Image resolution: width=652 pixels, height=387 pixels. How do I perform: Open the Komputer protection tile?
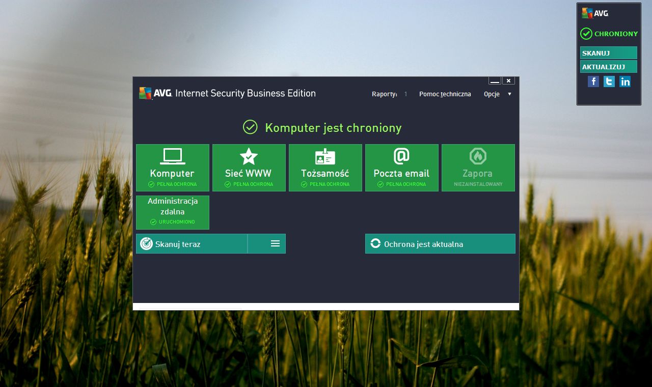coord(173,168)
